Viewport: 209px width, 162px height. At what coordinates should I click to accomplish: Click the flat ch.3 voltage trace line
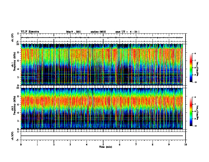[102, 136]
